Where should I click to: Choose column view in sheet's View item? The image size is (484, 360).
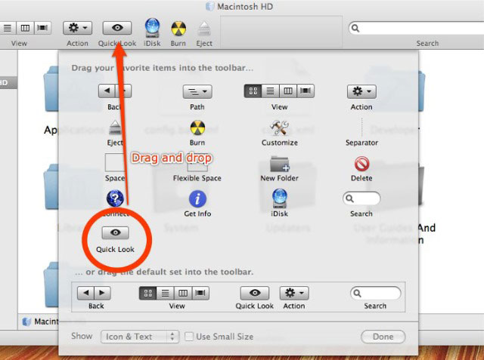(287, 91)
